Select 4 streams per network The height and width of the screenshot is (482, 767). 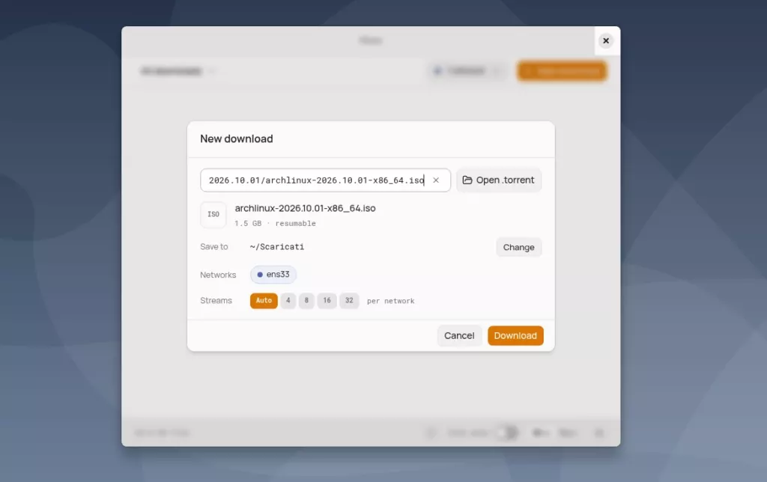click(288, 301)
